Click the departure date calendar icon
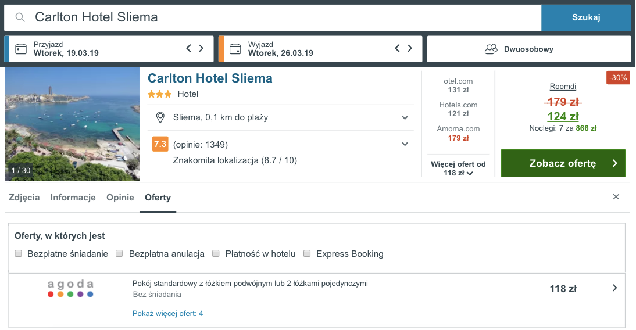Screen dimensions: 636x330 pos(235,49)
